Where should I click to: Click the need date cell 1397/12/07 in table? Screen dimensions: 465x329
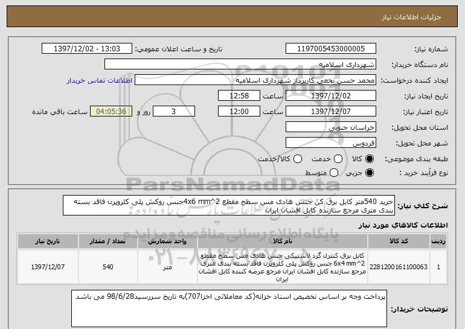[48, 267]
